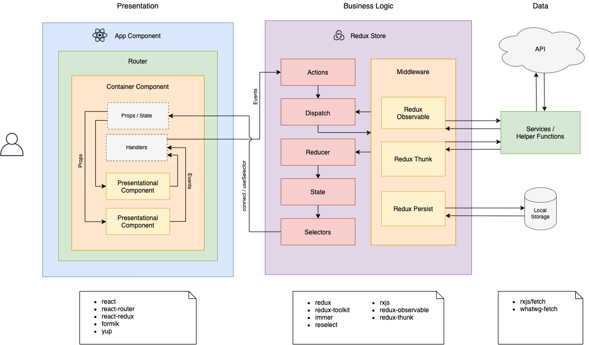Click the State box

click(x=318, y=192)
